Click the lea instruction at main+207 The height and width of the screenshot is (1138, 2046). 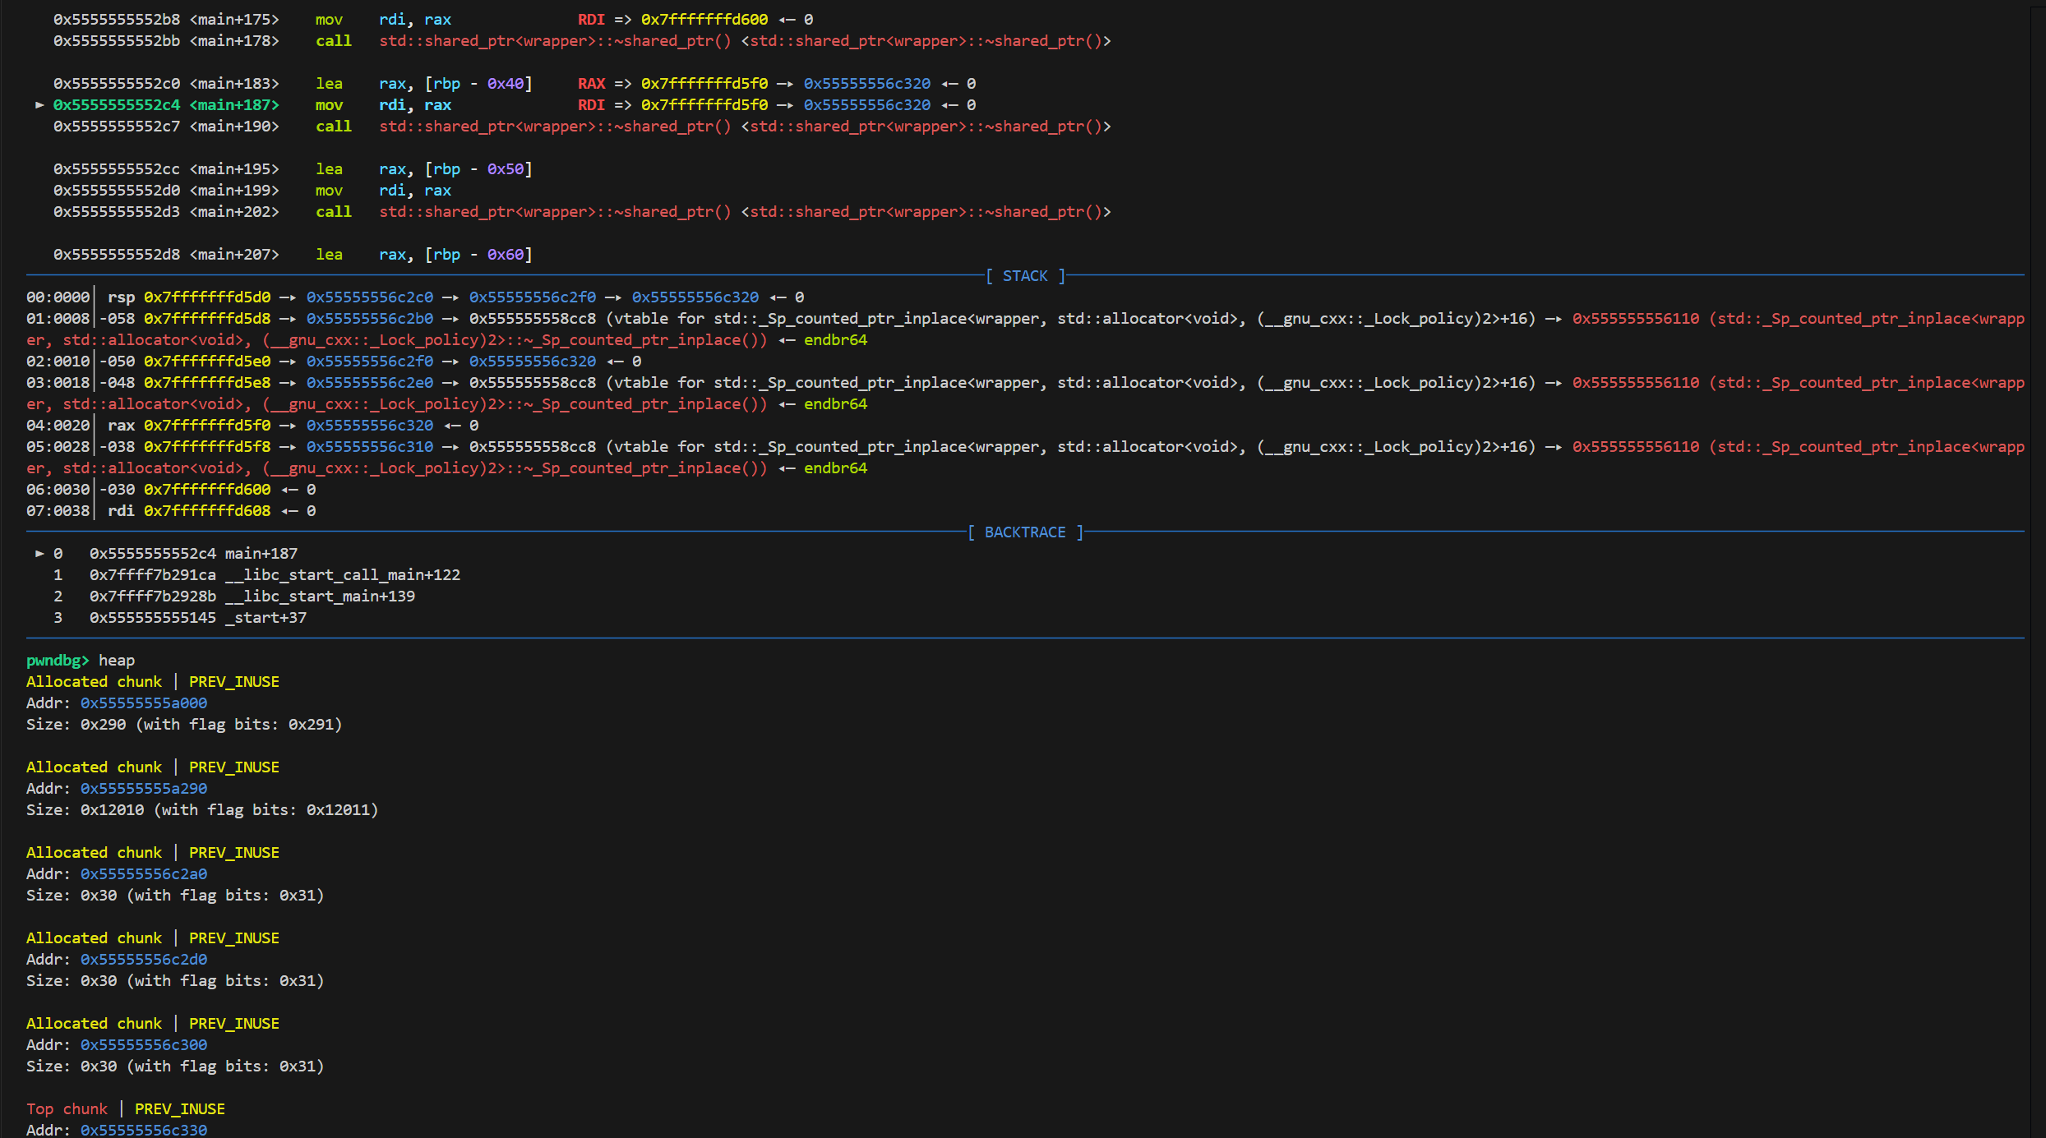tap(329, 255)
